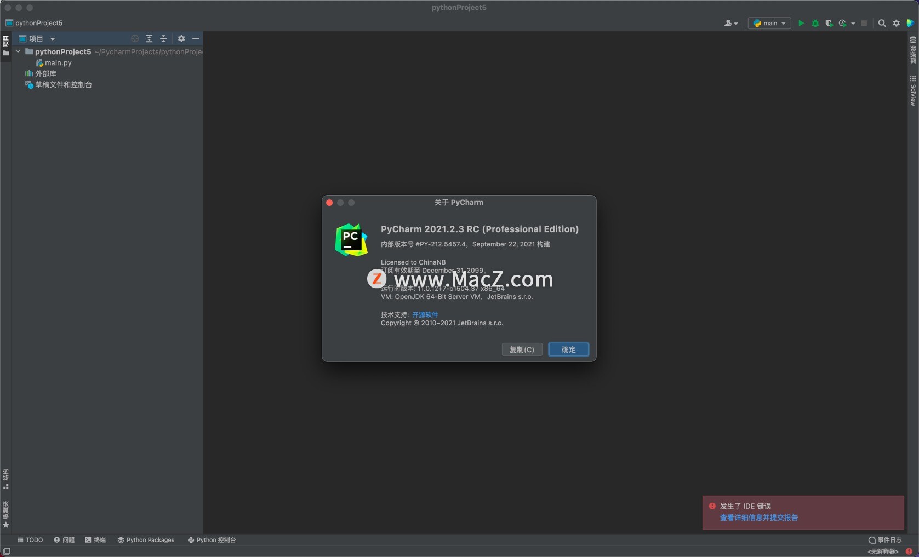This screenshot has width=919, height=557.
Task: Click build number #PY-212.5457.4 line
Action: pos(465,244)
